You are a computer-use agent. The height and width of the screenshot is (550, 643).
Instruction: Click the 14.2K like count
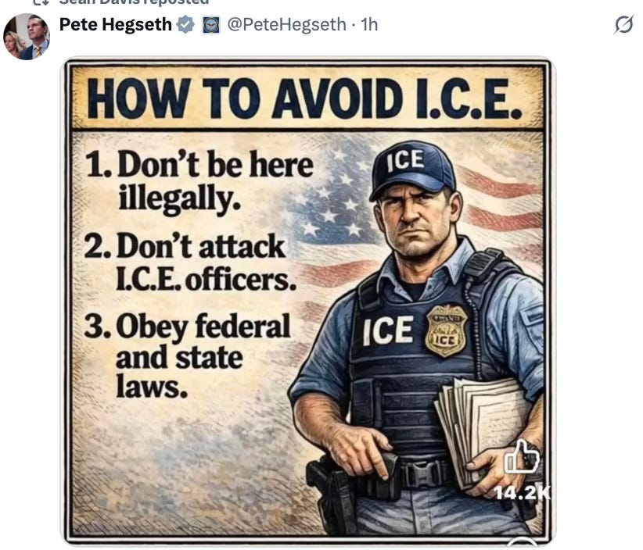point(522,493)
